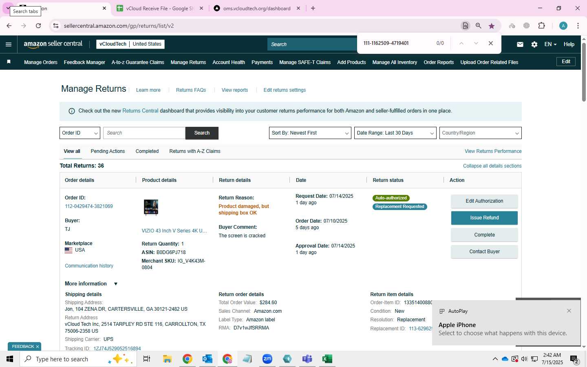
Task: Click the bookmark star icon
Action: (x=492, y=26)
